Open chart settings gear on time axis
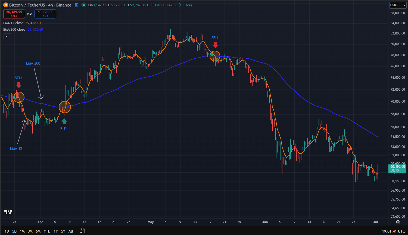The height and width of the screenshot is (235, 408). click(398, 222)
